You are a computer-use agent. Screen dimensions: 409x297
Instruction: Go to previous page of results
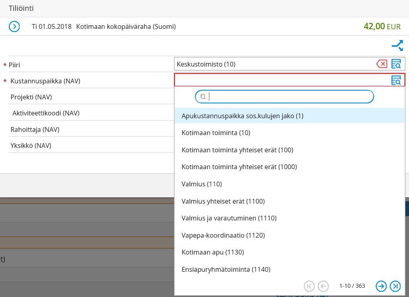(x=323, y=286)
